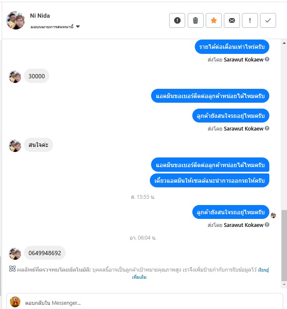
Task: Mark conversation done with checkmark button
Action: pyautogui.click(x=268, y=21)
